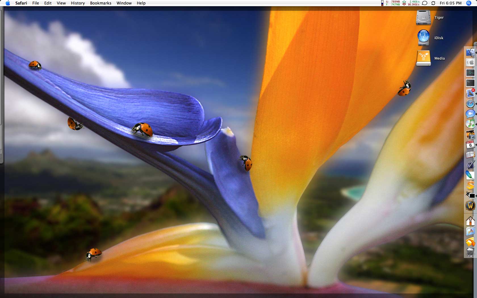Open iChat from the Dock

pos(470,114)
